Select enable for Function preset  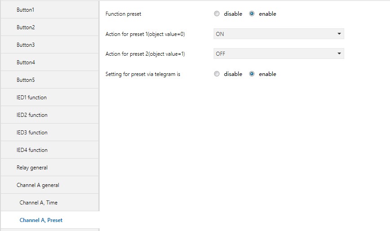[x=252, y=14]
